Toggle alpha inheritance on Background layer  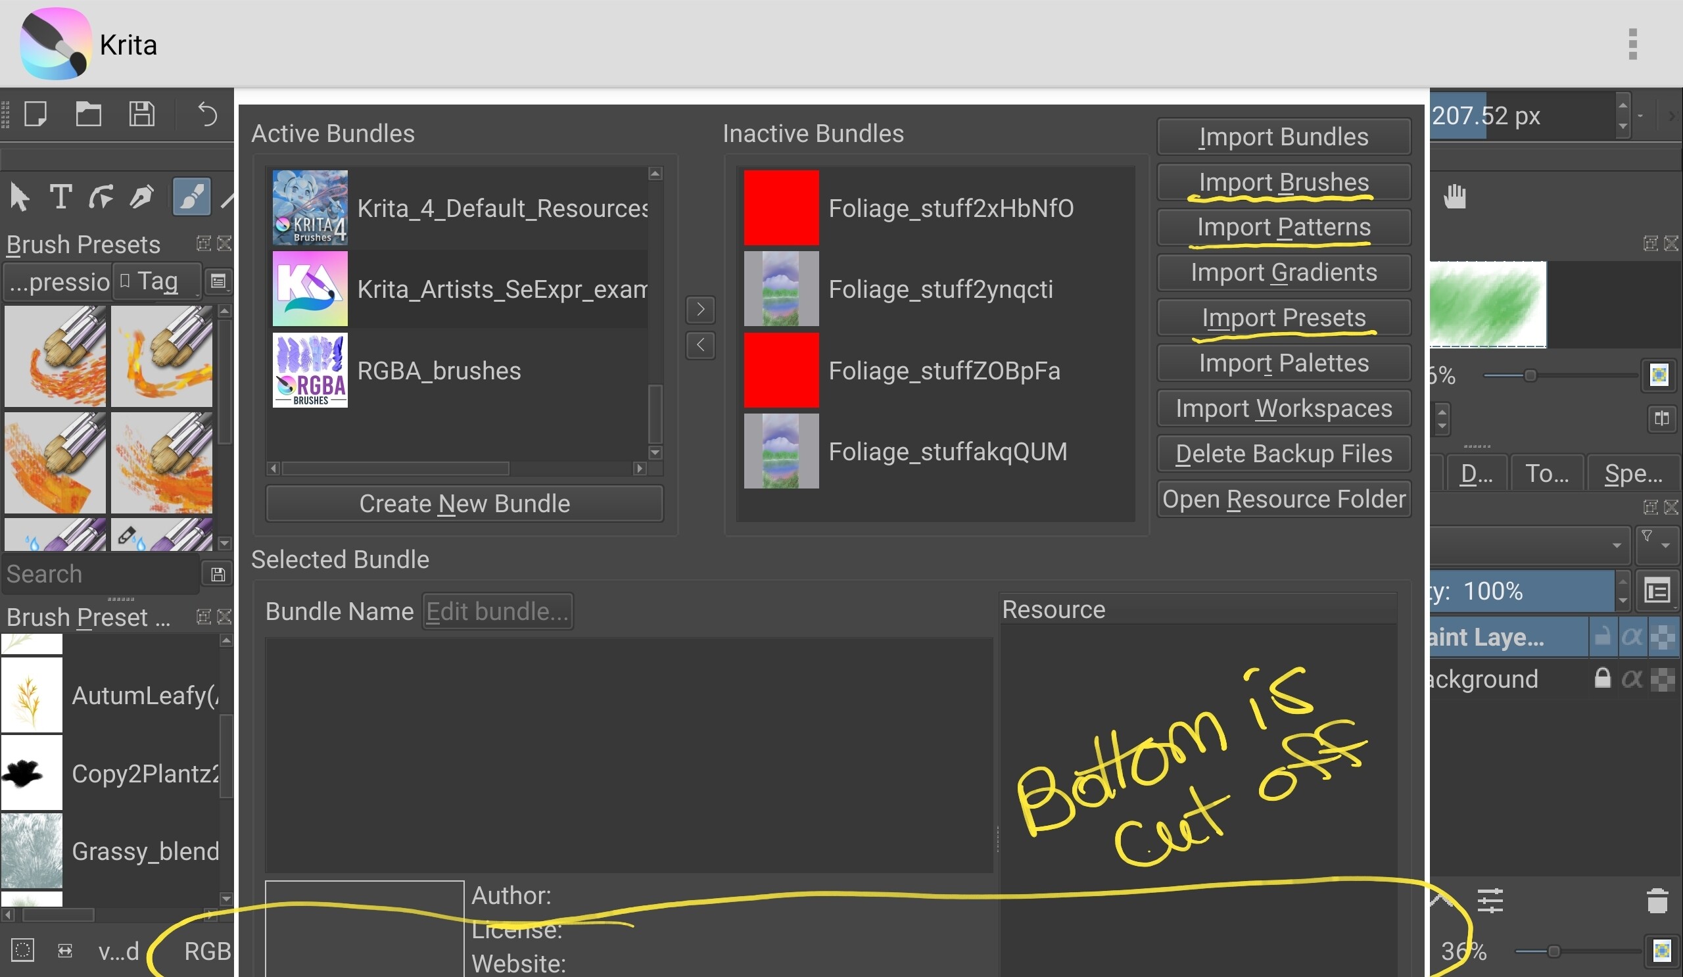[x=1632, y=679]
